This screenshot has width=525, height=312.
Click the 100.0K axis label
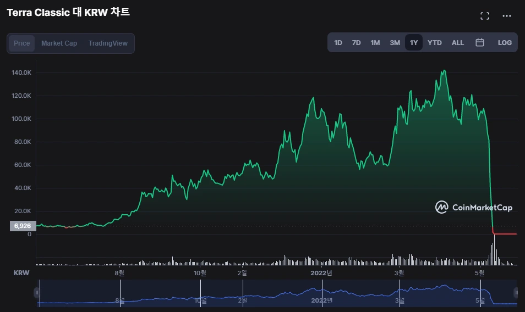(x=21, y=119)
